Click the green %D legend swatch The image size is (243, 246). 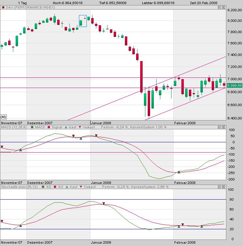pyautogui.click(x=43, y=187)
